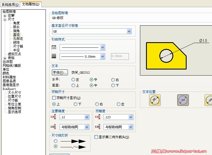
Task: Select vertical 下 text alignment
Action: coord(113,85)
